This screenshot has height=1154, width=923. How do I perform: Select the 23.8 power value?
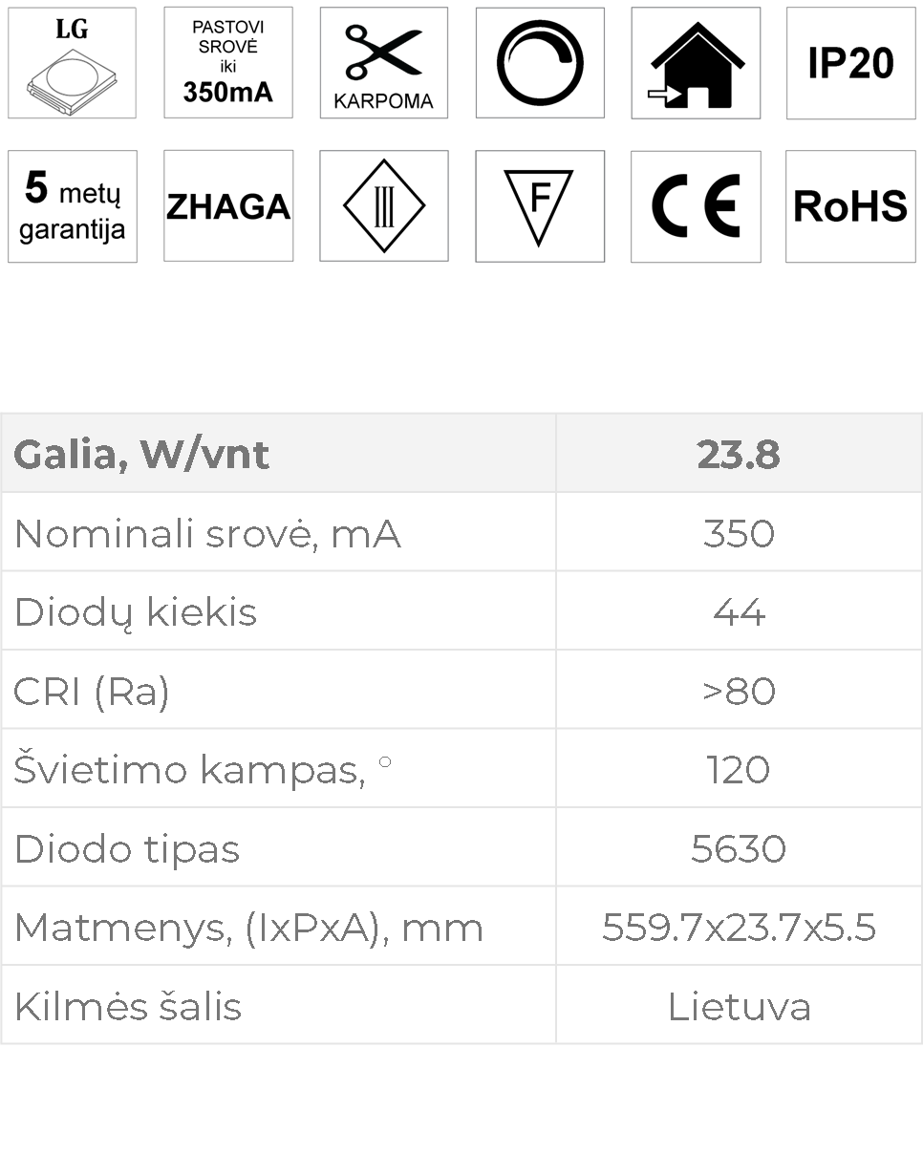(x=739, y=455)
